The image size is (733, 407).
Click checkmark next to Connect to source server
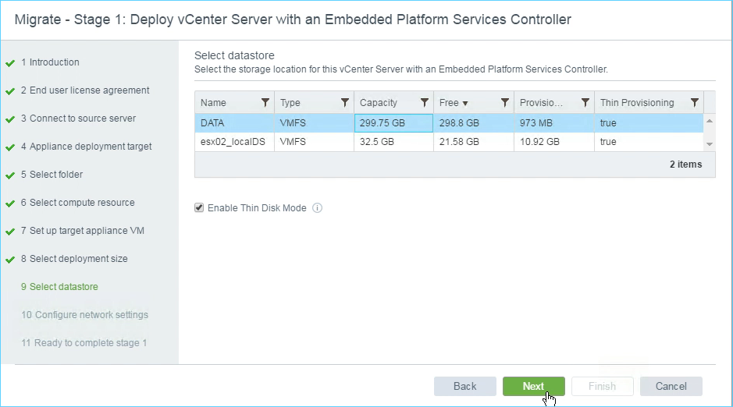coord(10,119)
